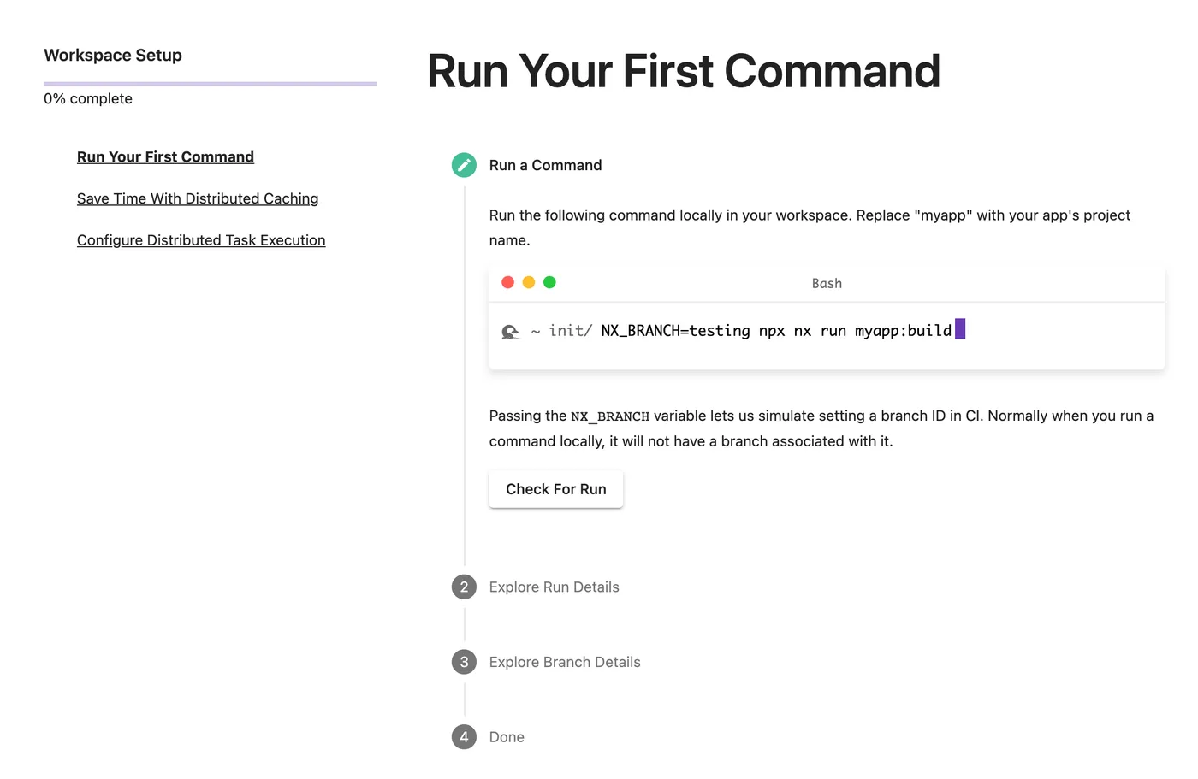The image size is (1198, 779).
Task: Click the yellow terminal window dot
Action: (x=529, y=283)
